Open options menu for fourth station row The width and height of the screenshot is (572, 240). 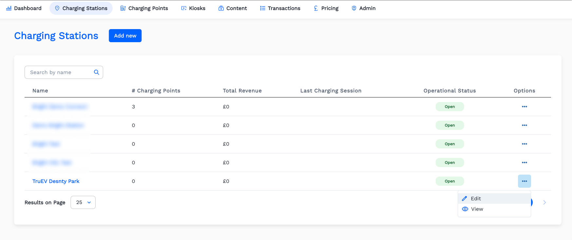(524, 163)
